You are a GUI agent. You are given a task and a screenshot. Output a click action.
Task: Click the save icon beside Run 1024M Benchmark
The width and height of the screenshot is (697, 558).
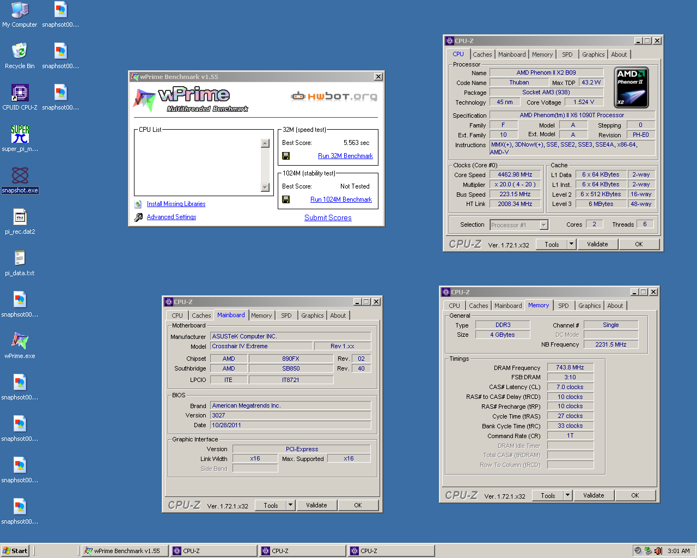tap(286, 199)
